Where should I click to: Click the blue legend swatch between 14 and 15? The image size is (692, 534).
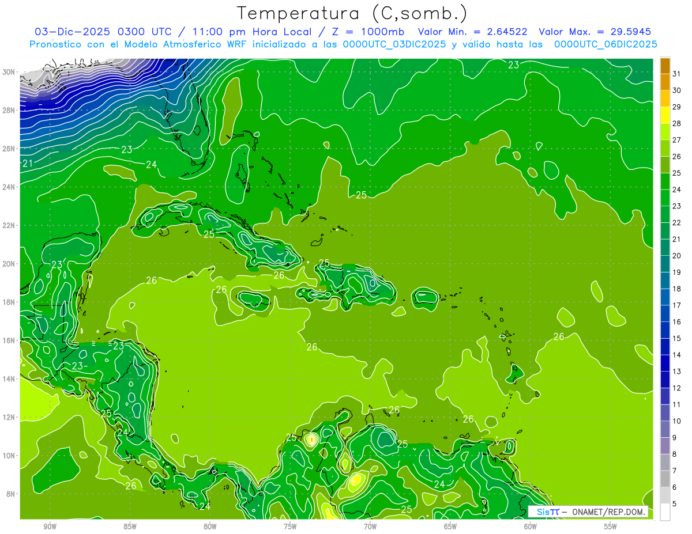click(665, 346)
